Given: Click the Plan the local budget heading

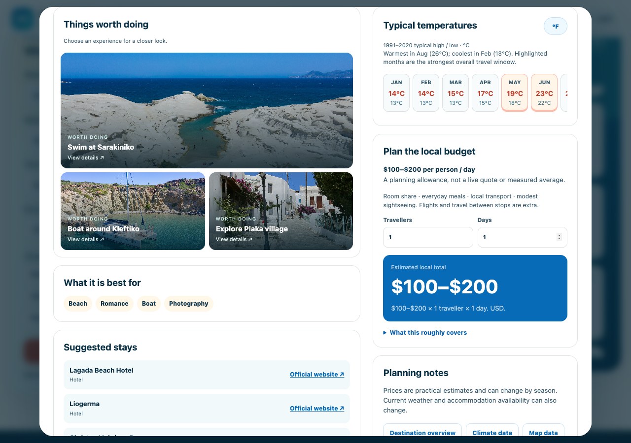Looking at the screenshot, I should click(429, 152).
